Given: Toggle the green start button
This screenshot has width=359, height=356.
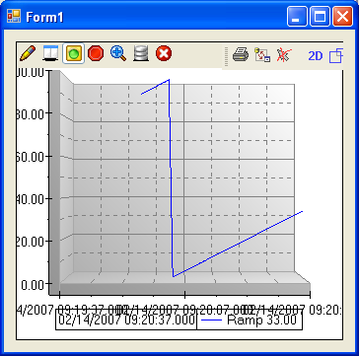Looking at the screenshot, I should tap(73, 53).
